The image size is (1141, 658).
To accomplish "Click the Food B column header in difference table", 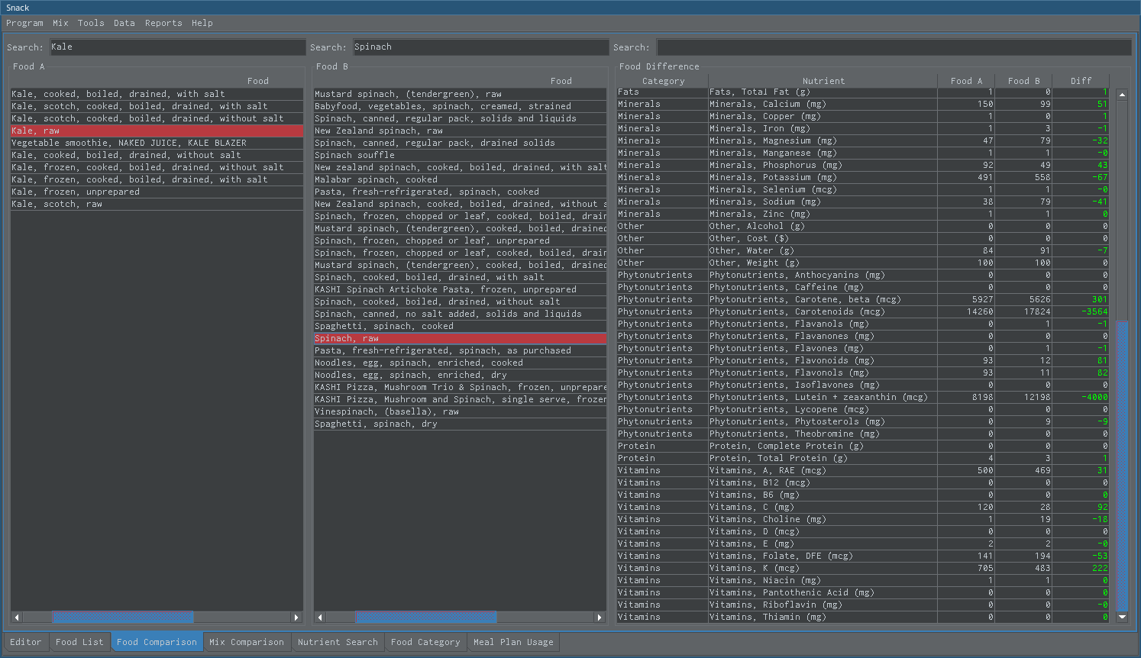I will 1023,81.
